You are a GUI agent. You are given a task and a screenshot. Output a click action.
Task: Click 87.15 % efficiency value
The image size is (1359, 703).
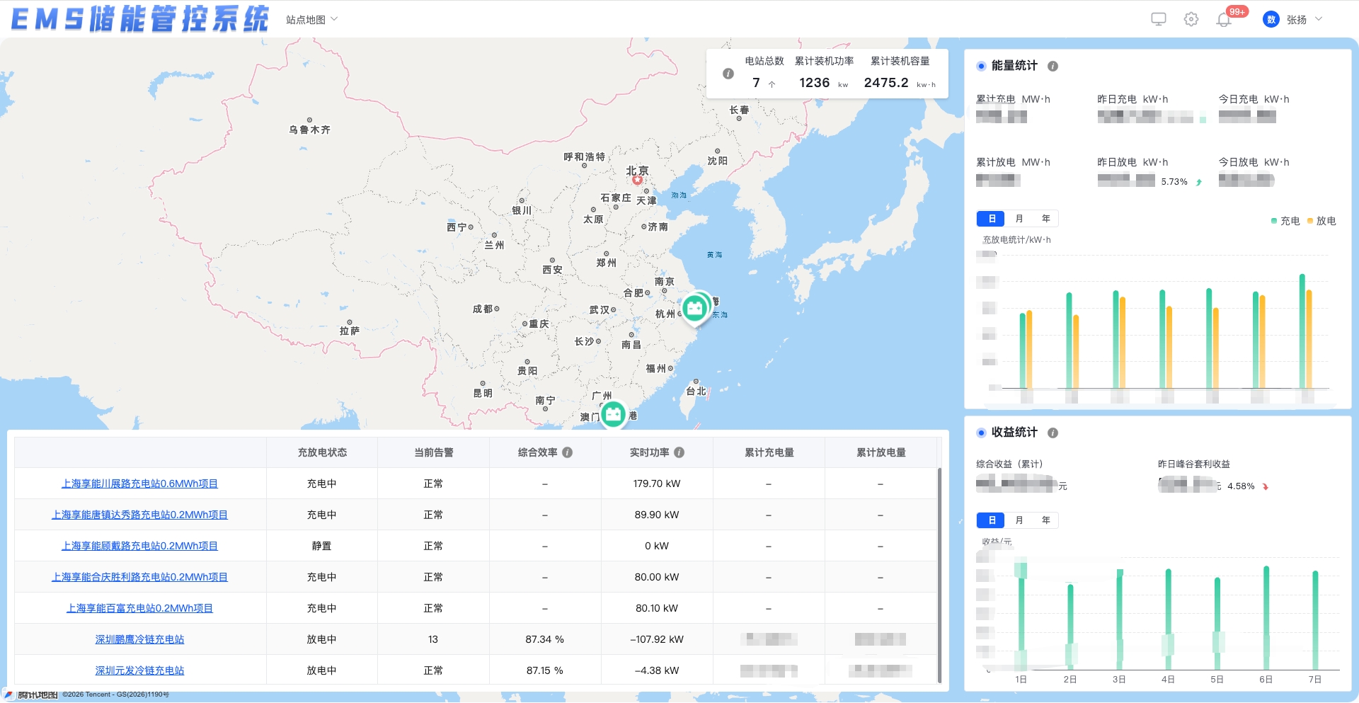point(545,670)
